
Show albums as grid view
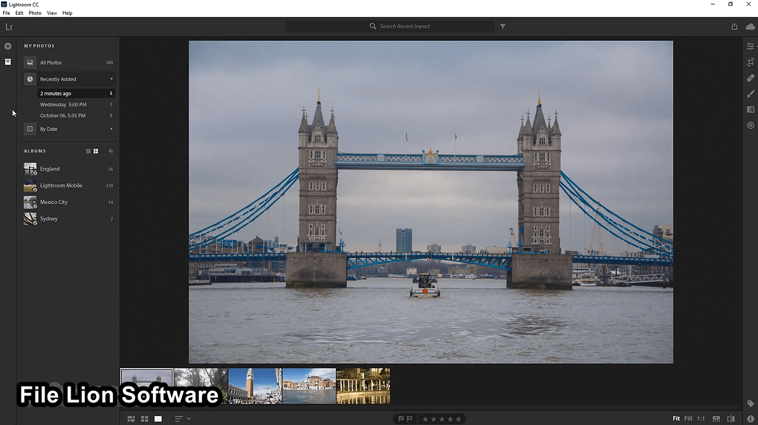96,151
